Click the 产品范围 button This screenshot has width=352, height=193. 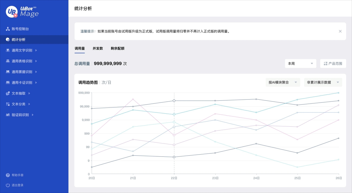click(333, 64)
